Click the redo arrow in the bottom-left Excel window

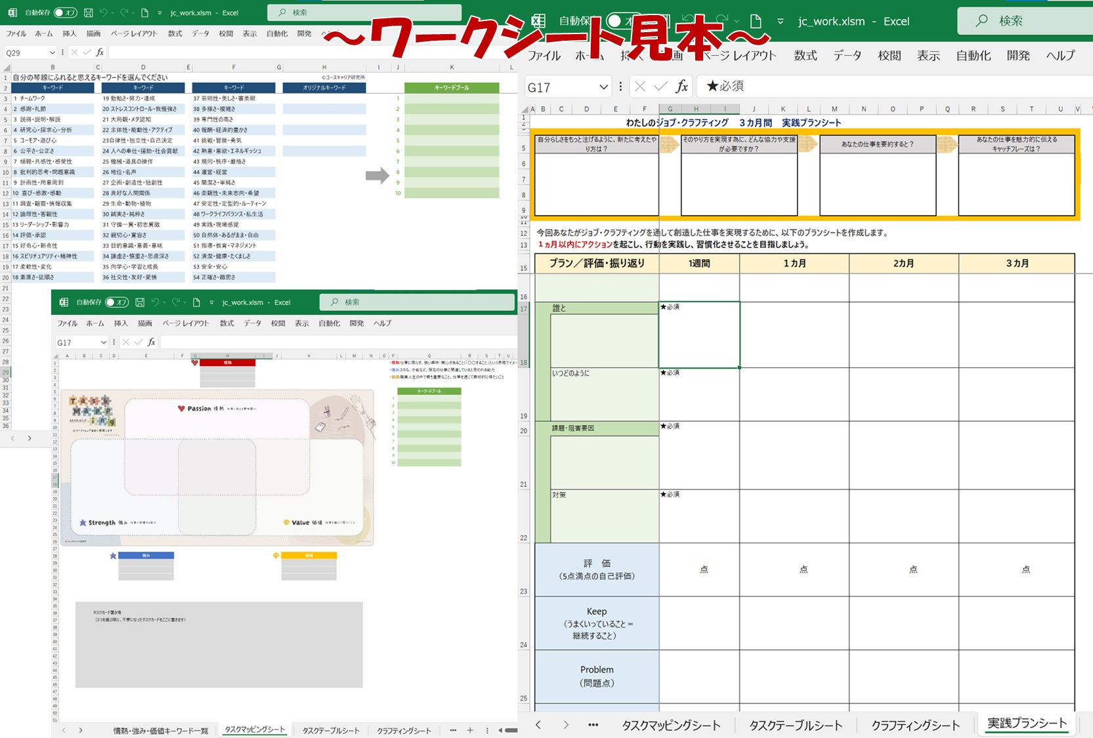[x=175, y=302]
